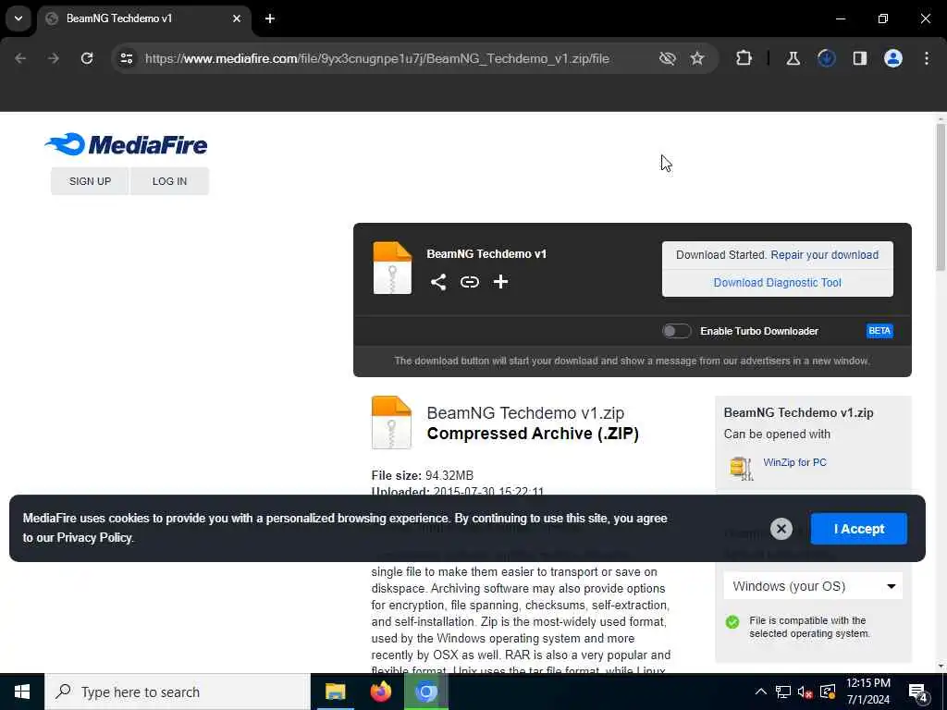This screenshot has height=710, width=947.
Task: Click the address bar URL
Action: click(377, 58)
